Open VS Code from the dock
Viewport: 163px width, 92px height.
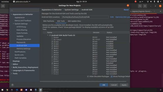tap(17, 90)
